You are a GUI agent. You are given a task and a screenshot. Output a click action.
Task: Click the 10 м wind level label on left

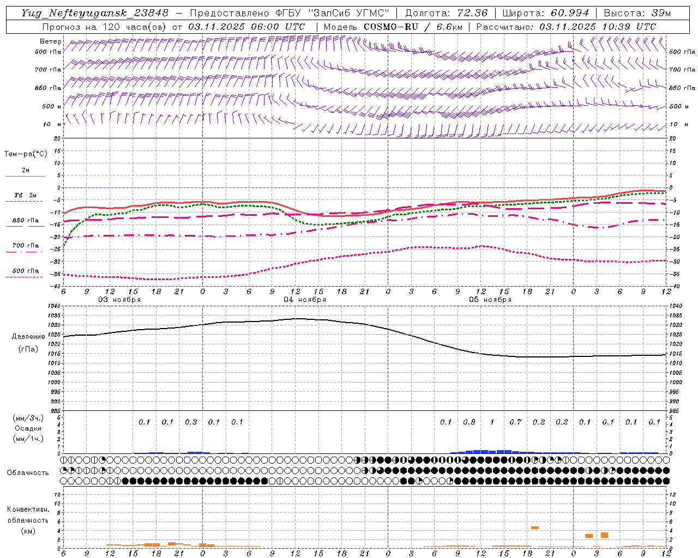[x=53, y=124]
